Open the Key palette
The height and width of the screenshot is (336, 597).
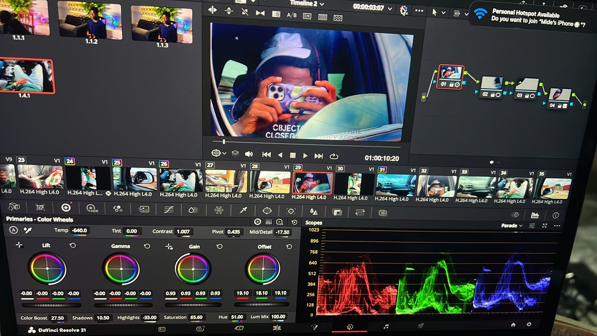coord(337,212)
